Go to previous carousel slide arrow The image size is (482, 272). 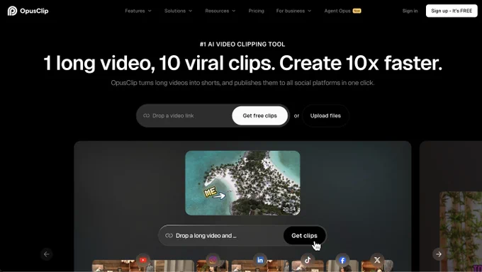point(47,254)
